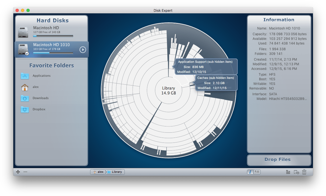Click the Library 14.9 GB chart center

pos(169,91)
